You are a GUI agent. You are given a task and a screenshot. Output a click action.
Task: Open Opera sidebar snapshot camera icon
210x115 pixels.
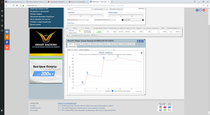(x=2, y=11)
